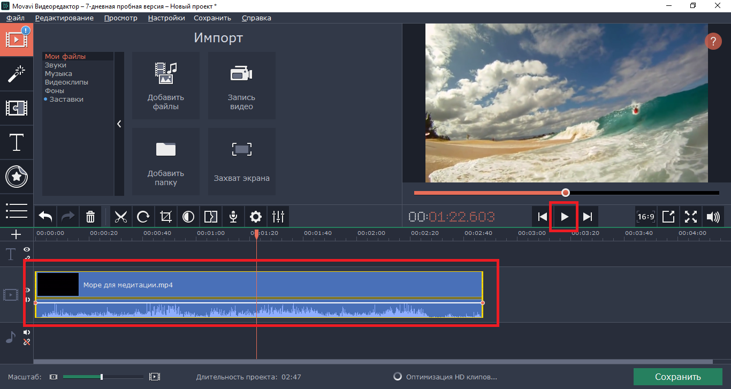Add a new track with plus button
This screenshot has height=389, width=731.
click(x=16, y=234)
